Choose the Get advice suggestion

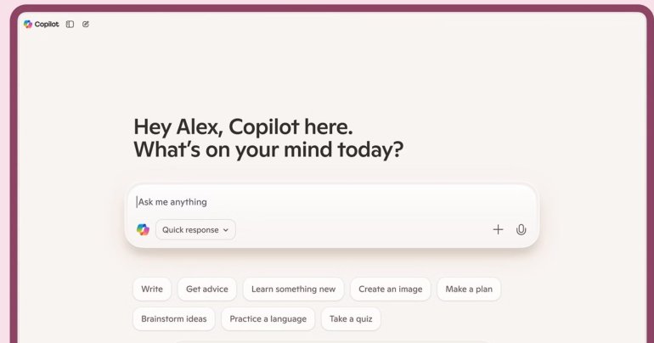coord(207,289)
